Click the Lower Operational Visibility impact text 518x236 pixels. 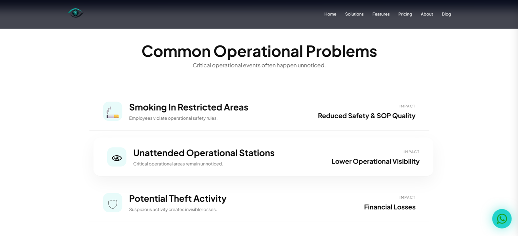pyautogui.click(x=375, y=161)
